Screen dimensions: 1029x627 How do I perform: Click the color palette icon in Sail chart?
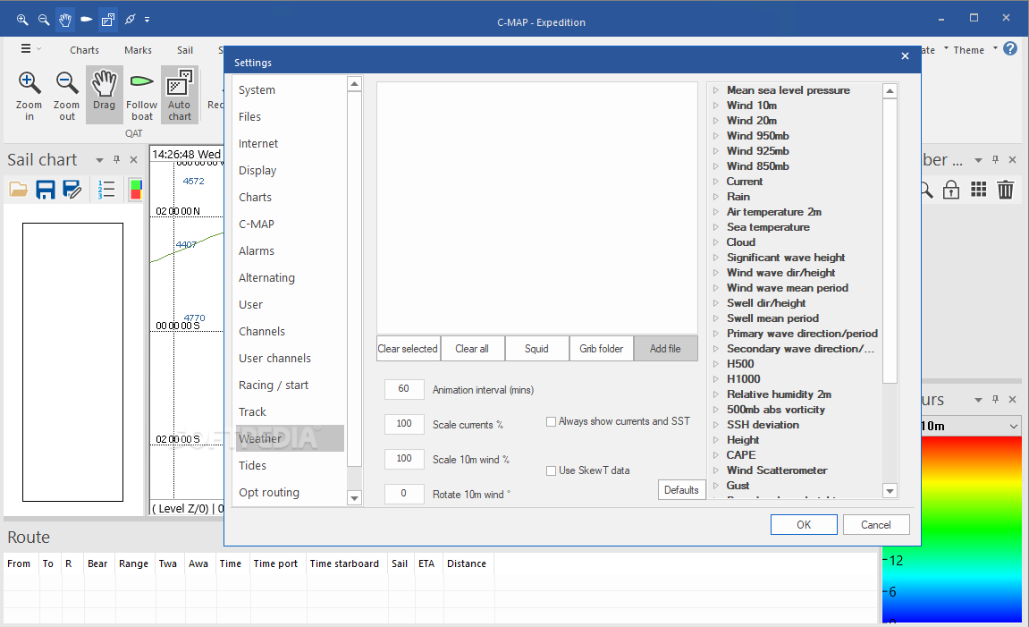136,190
